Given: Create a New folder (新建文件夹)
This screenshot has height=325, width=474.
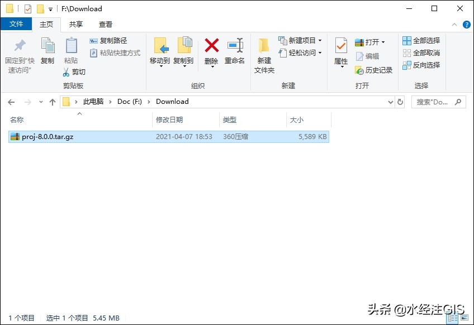Looking at the screenshot, I should (264, 56).
